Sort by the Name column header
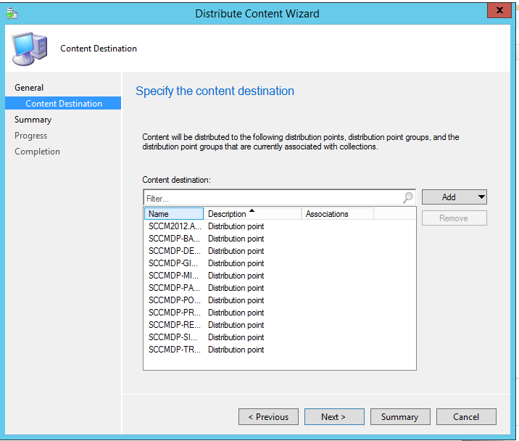 click(174, 214)
